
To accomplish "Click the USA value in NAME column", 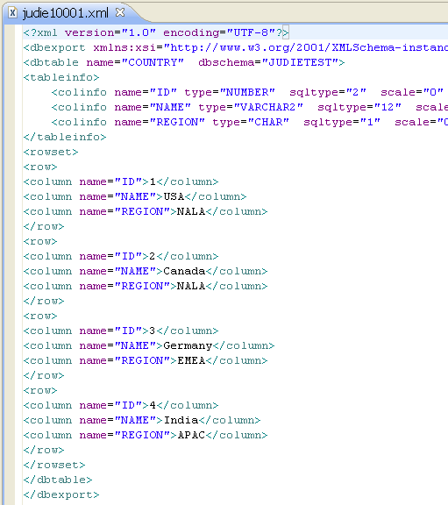I will coord(174,196).
